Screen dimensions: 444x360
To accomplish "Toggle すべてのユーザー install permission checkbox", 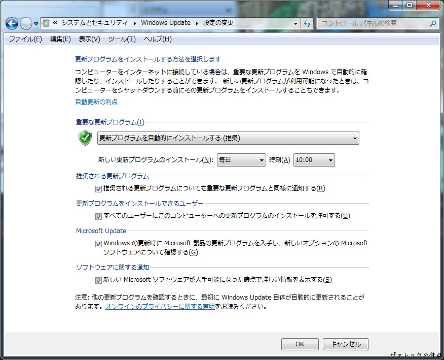I will click(x=98, y=216).
